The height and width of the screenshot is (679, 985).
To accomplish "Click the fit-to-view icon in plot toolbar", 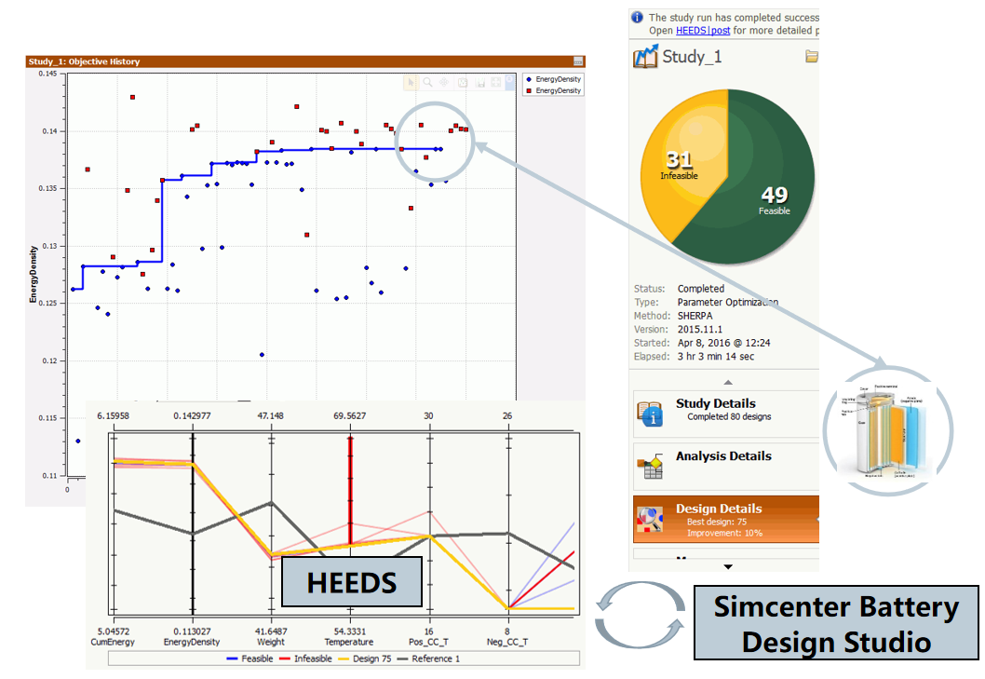I will point(496,82).
